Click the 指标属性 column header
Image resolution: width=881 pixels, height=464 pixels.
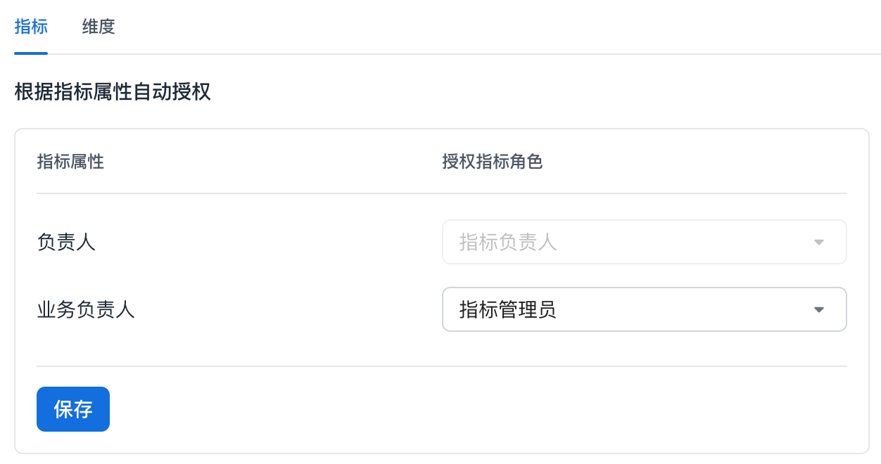click(70, 162)
